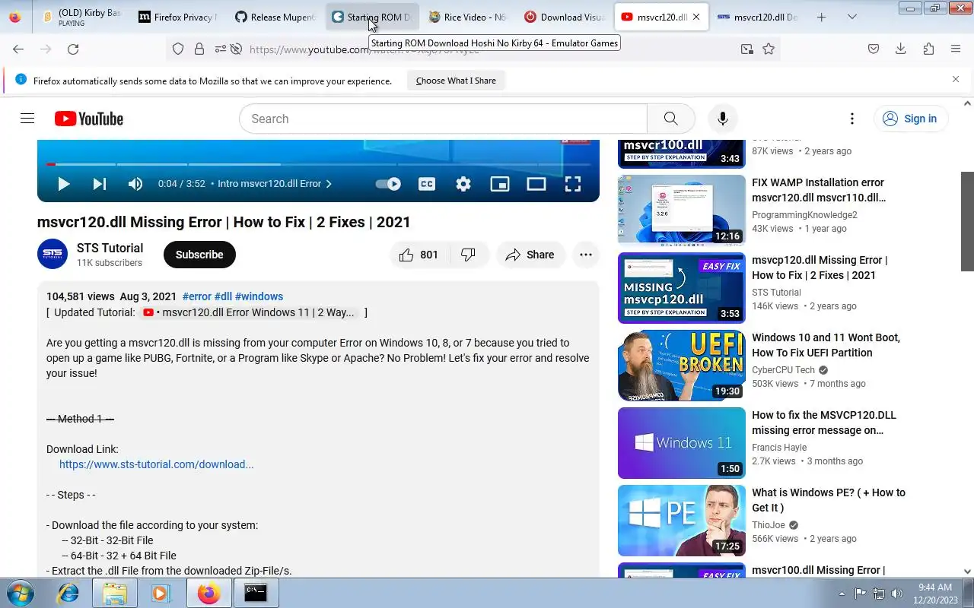This screenshot has height=608, width=974.
Task: Open STS Tutorial channel avatar
Action: click(53, 254)
